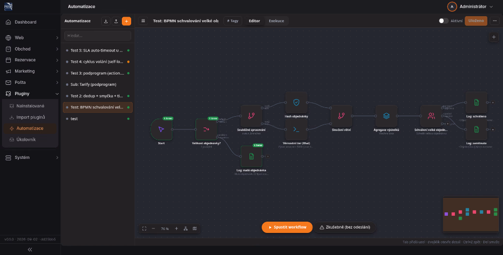This screenshot has height=255, width=503.
Task: Click the Hledat search field
Action: 98,36
